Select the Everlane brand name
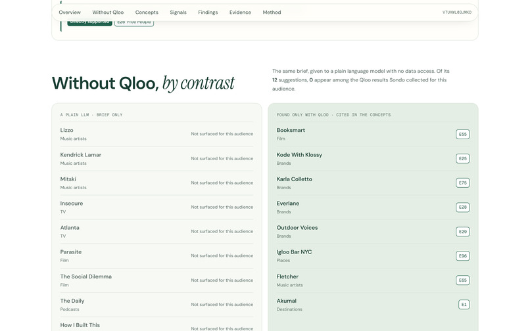Image resolution: width=530 pixels, height=331 pixels. [287, 204]
